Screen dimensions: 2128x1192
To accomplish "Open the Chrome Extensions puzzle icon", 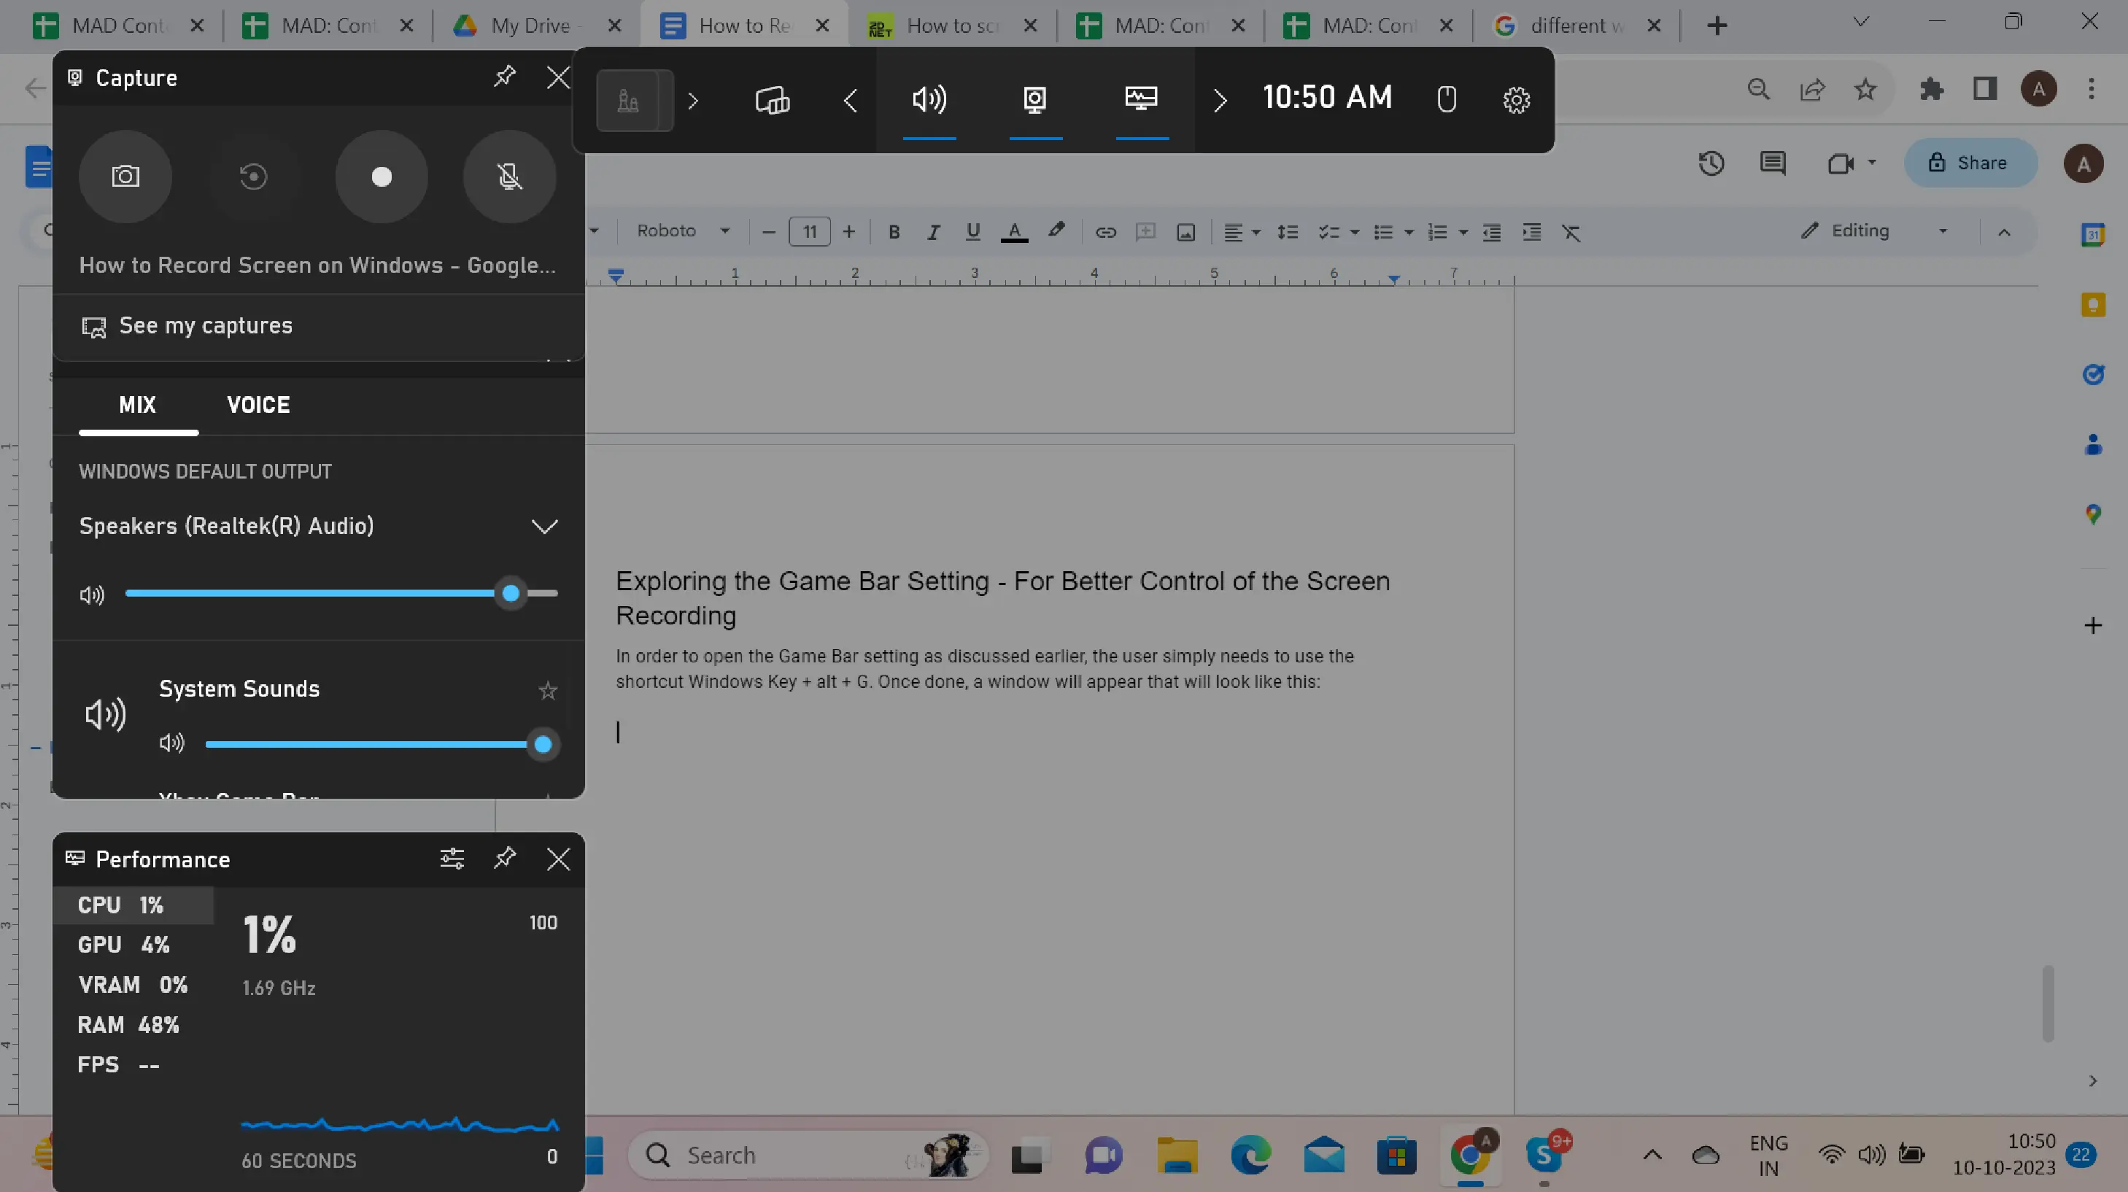I will (1931, 88).
